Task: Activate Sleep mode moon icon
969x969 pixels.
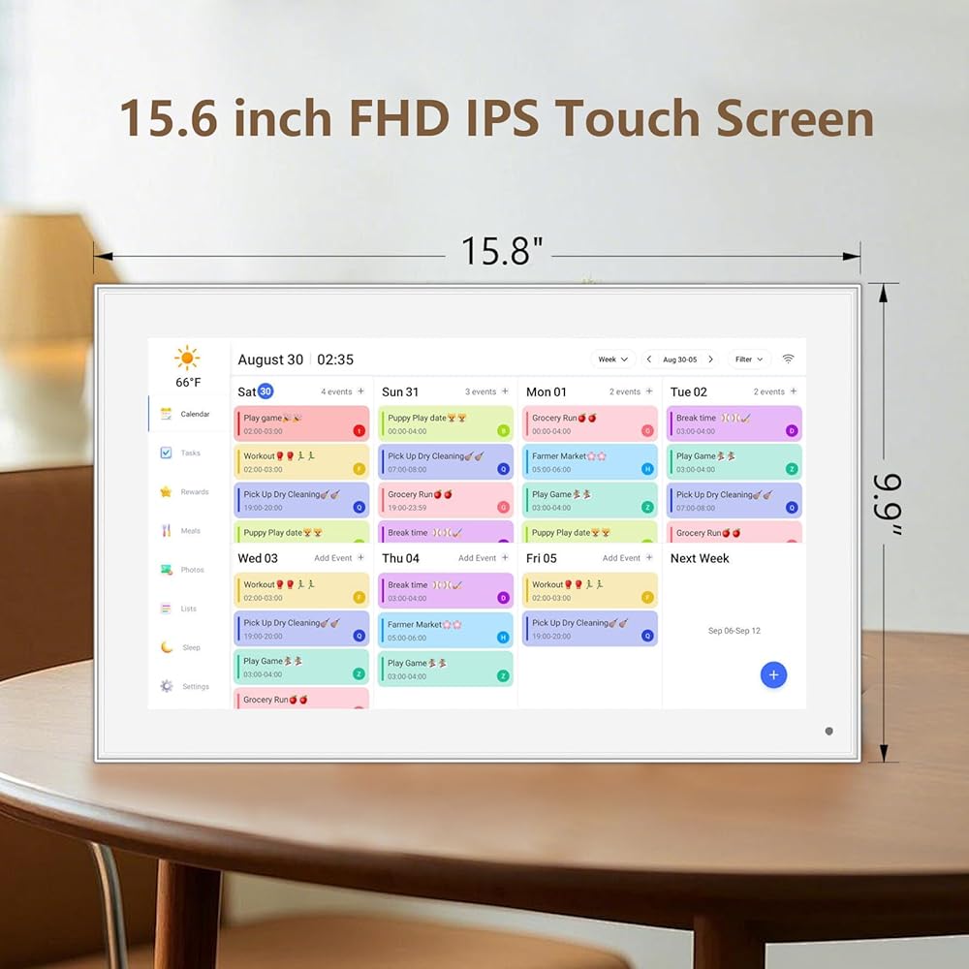Action: pos(166,647)
